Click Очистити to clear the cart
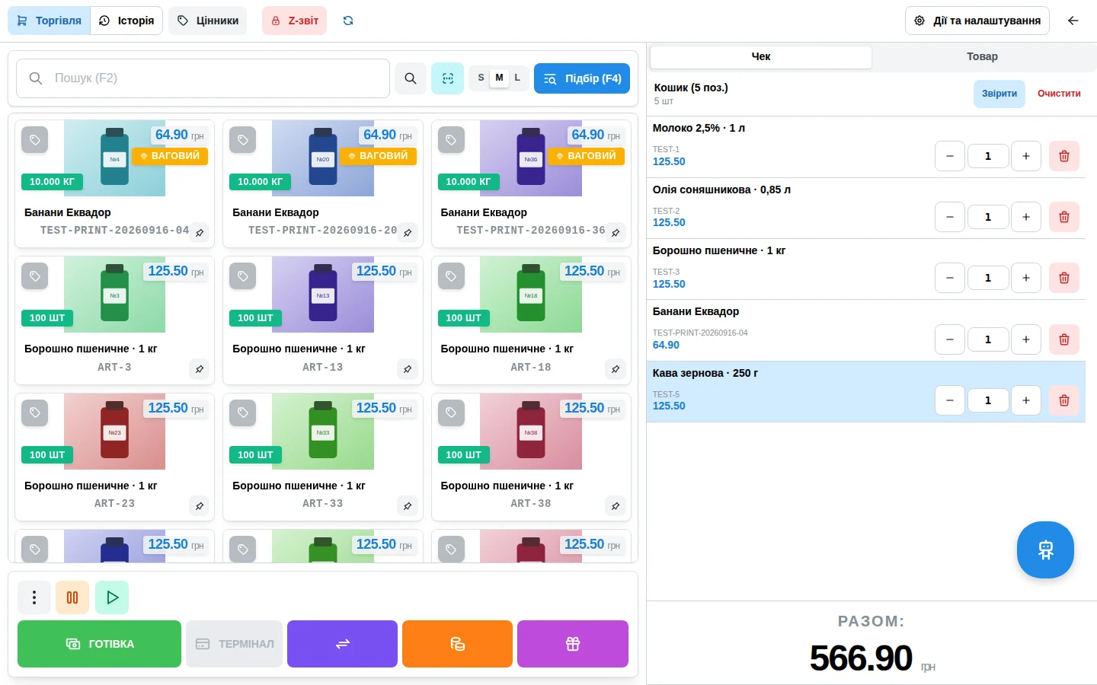 (x=1059, y=94)
